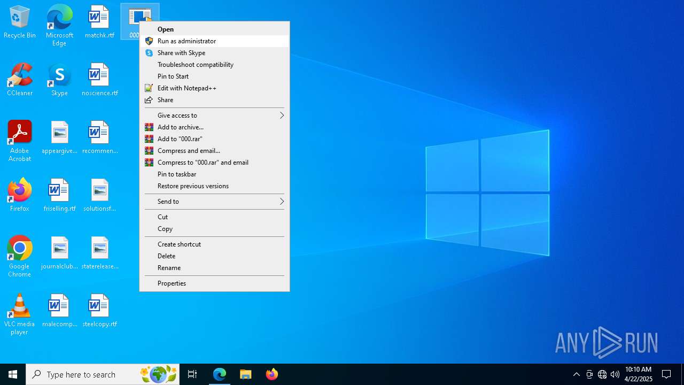The width and height of the screenshot is (684, 385).
Task: Choose Add to "000.rar"
Action: click(x=214, y=139)
